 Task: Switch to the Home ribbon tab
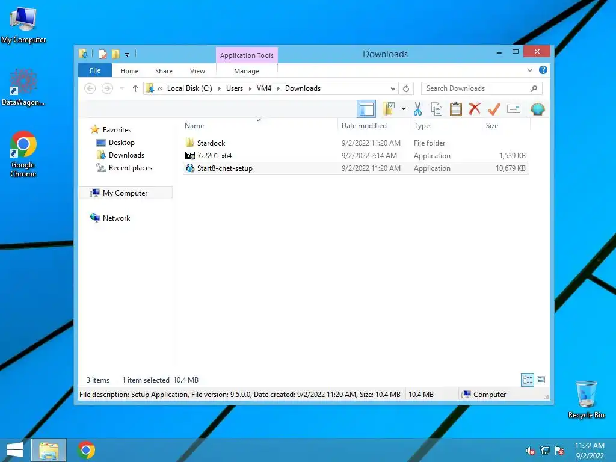click(x=129, y=71)
